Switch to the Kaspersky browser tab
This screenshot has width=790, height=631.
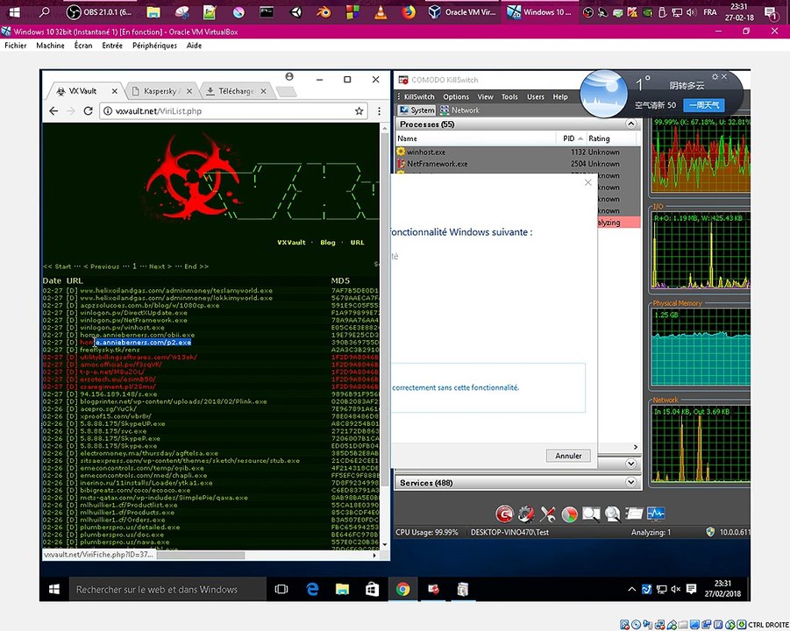[160, 91]
